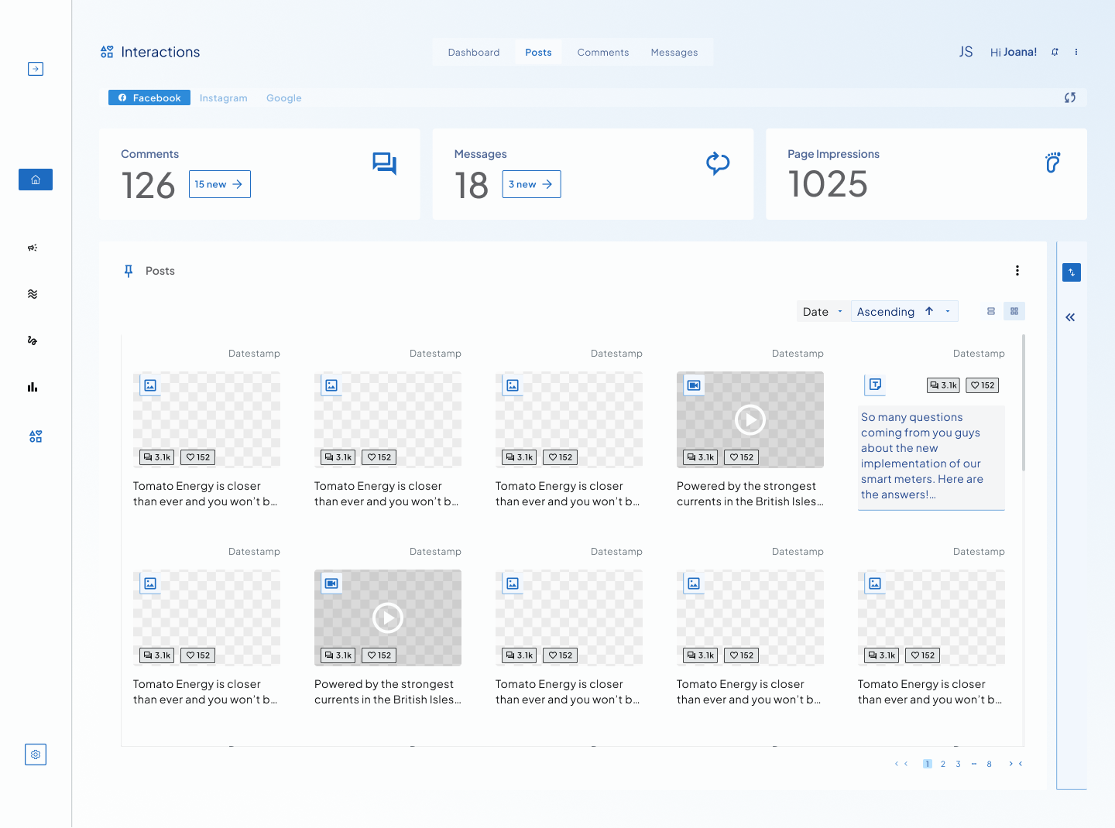This screenshot has width=1115, height=828.
Task: Open the Ascending order dropdown
Action: 946,310
